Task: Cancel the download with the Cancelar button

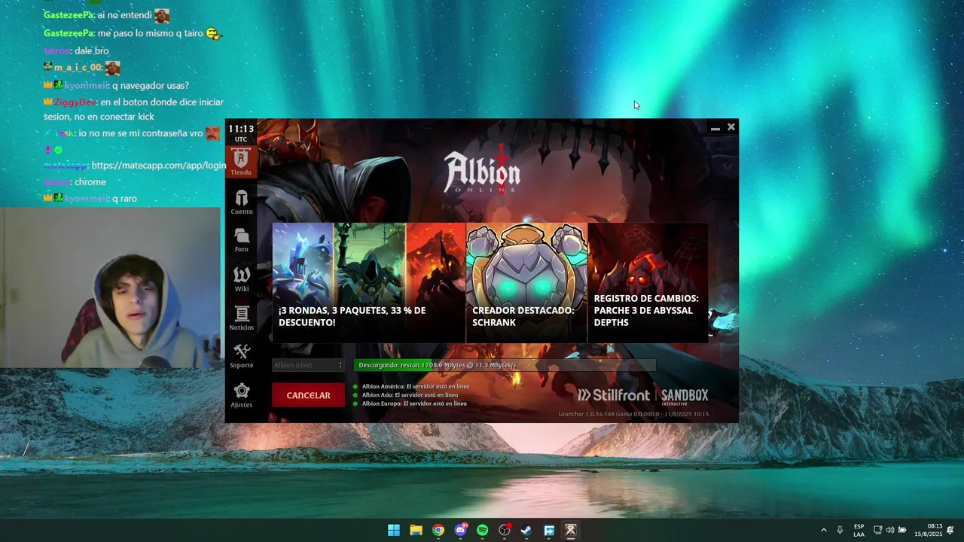Action: tap(308, 395)
